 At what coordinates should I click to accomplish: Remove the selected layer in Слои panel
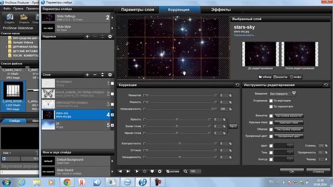[95, 75]
